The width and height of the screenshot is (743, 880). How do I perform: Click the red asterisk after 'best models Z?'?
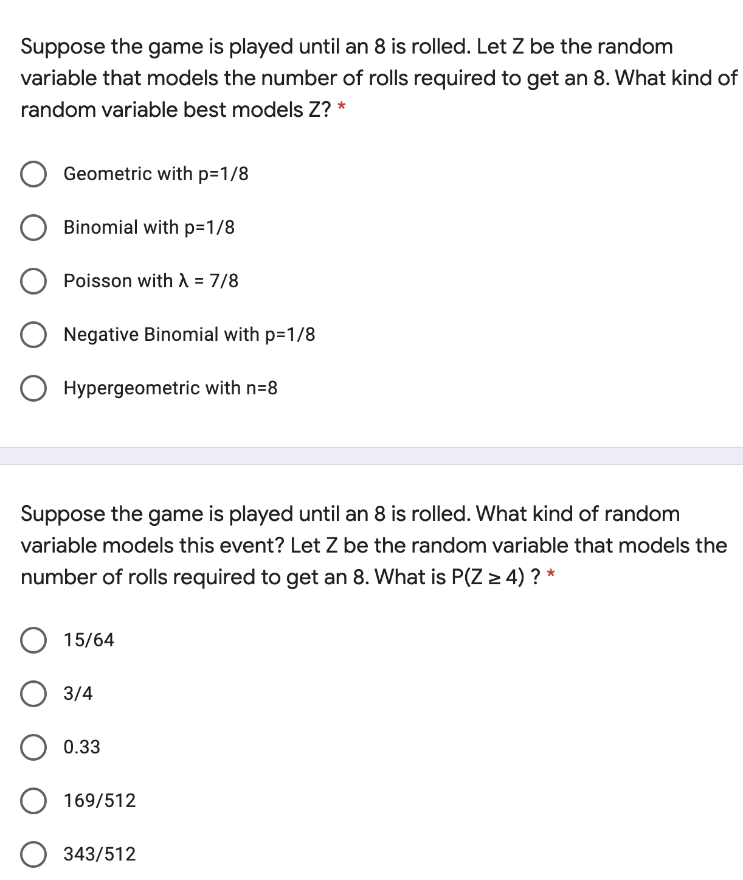pyautogui.click(x=342, y=108)
